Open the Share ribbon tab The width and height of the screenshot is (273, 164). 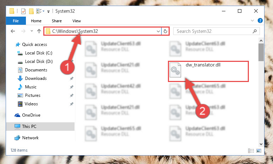(57, 21)
